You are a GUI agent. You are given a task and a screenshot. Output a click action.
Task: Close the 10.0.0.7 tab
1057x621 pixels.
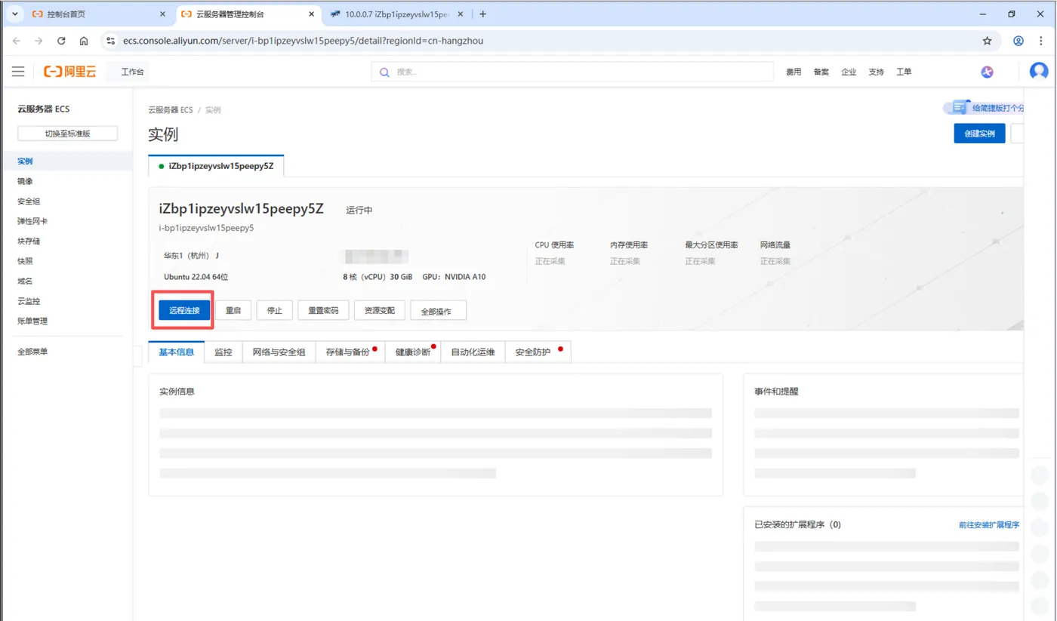(x=461, y=14)
